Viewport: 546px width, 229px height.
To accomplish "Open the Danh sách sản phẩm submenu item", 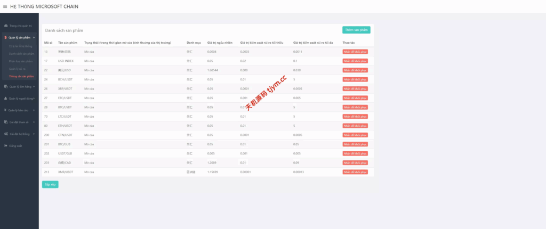I will (21, 54).
